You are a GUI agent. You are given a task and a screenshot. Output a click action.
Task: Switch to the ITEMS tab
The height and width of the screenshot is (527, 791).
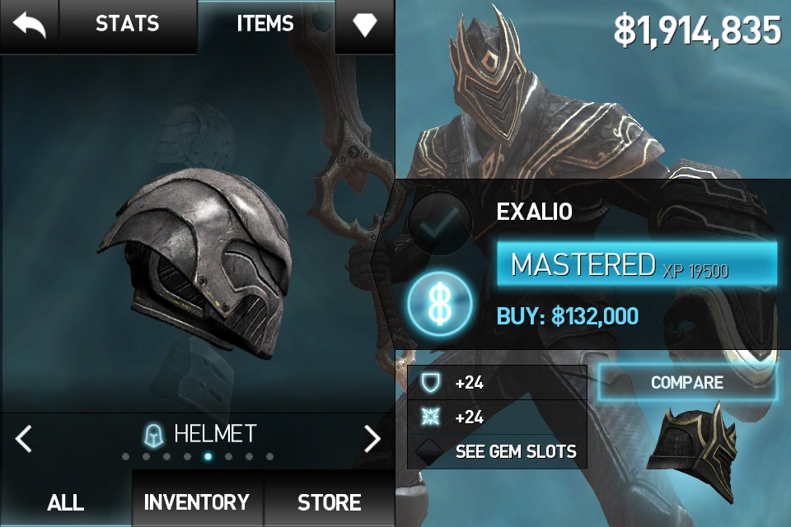[x=266, y=24]
